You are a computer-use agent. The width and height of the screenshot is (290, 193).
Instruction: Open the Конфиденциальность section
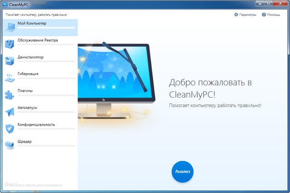(x=40, y=129)
